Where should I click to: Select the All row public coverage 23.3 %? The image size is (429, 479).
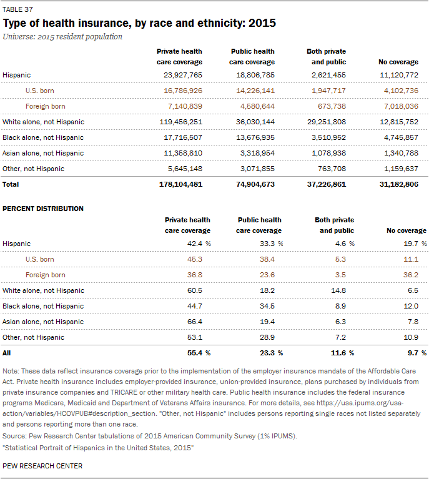tap(272, 353)
